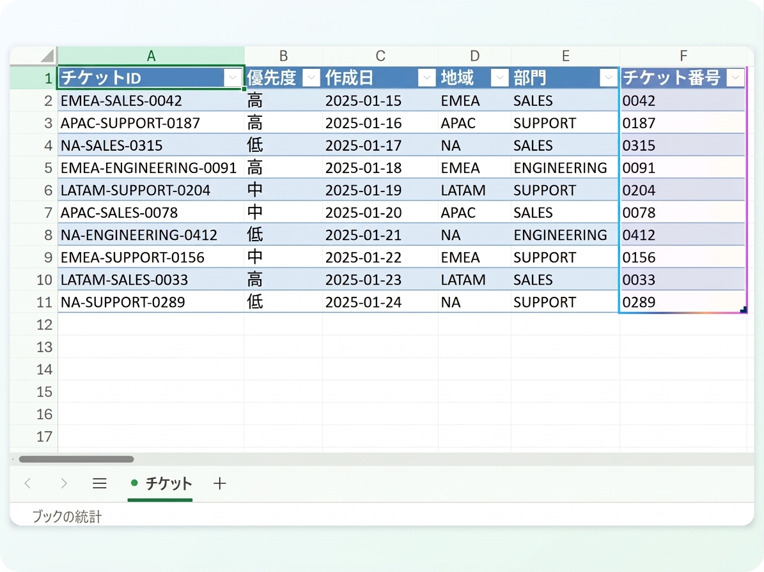The image size is (764, 572).
Task: Click the fill handle at cell F11
Action: pyautogui.click(x=744, y=310)
